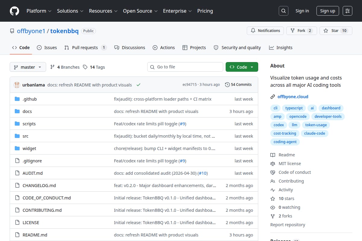362x241 pixels.
Task: Switch to the Projects tab
Action: coord(194,48)
